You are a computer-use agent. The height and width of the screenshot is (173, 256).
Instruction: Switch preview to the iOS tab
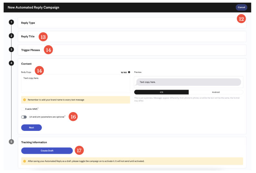(161, 92)
